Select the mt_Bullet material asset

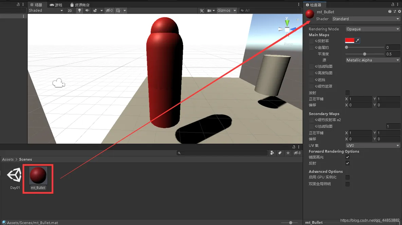(38, 178)
